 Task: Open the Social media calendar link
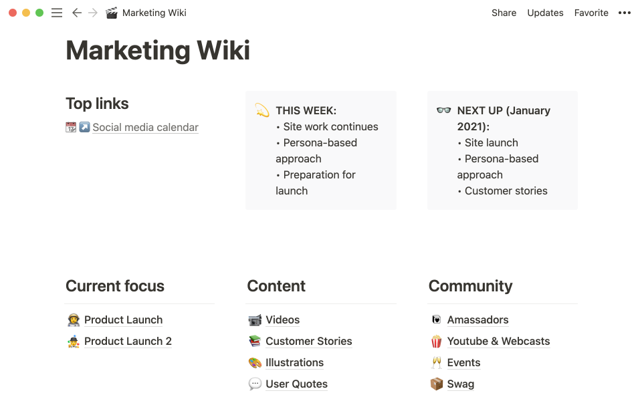tap(145, 127)
